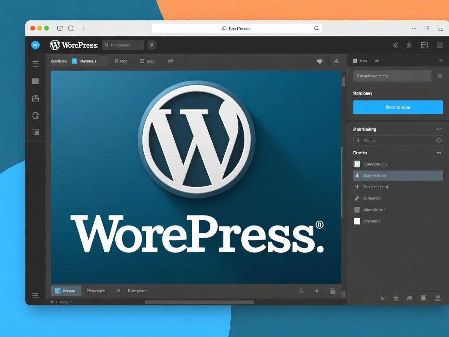Select the blue WordPress avatar icon top-left
Image resolution: width=449 pixels, height=337 pixels.
coord(35,45)
